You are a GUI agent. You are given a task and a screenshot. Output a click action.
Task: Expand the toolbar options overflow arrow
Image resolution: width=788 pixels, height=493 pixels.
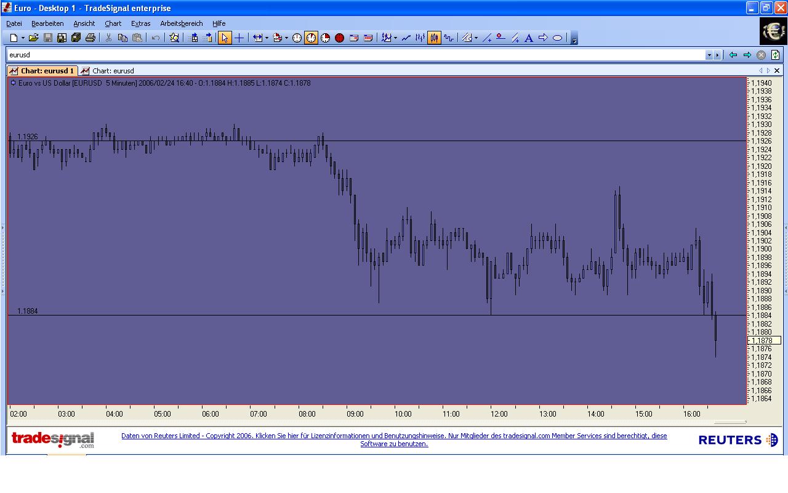click(x=574, y=39)
